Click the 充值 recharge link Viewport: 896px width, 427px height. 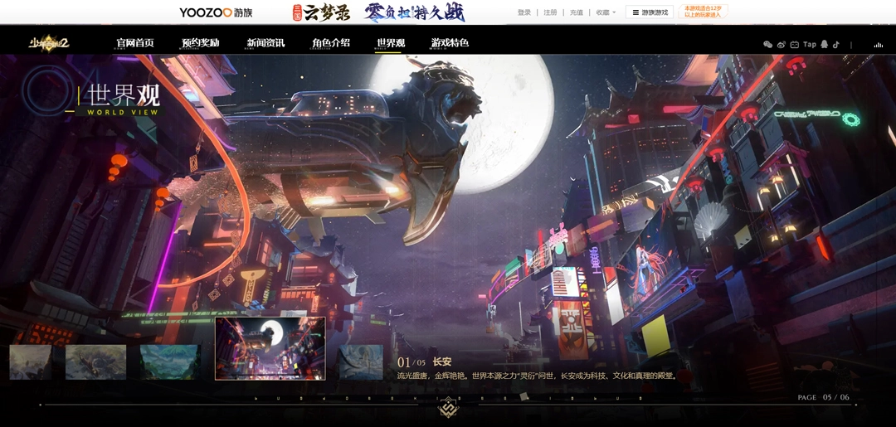[x=576, y=12]
